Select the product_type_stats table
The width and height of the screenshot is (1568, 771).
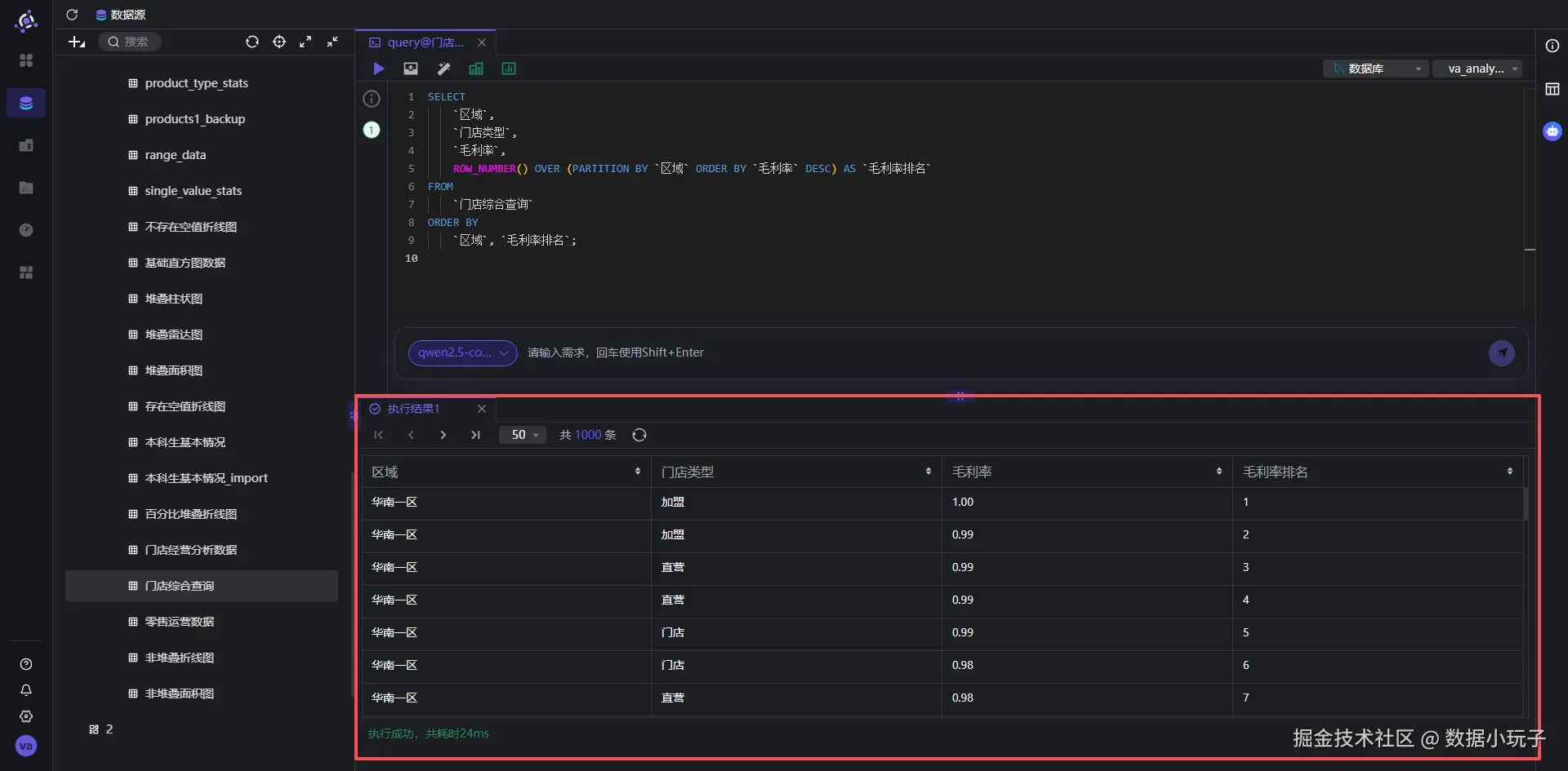click(197, 83)
